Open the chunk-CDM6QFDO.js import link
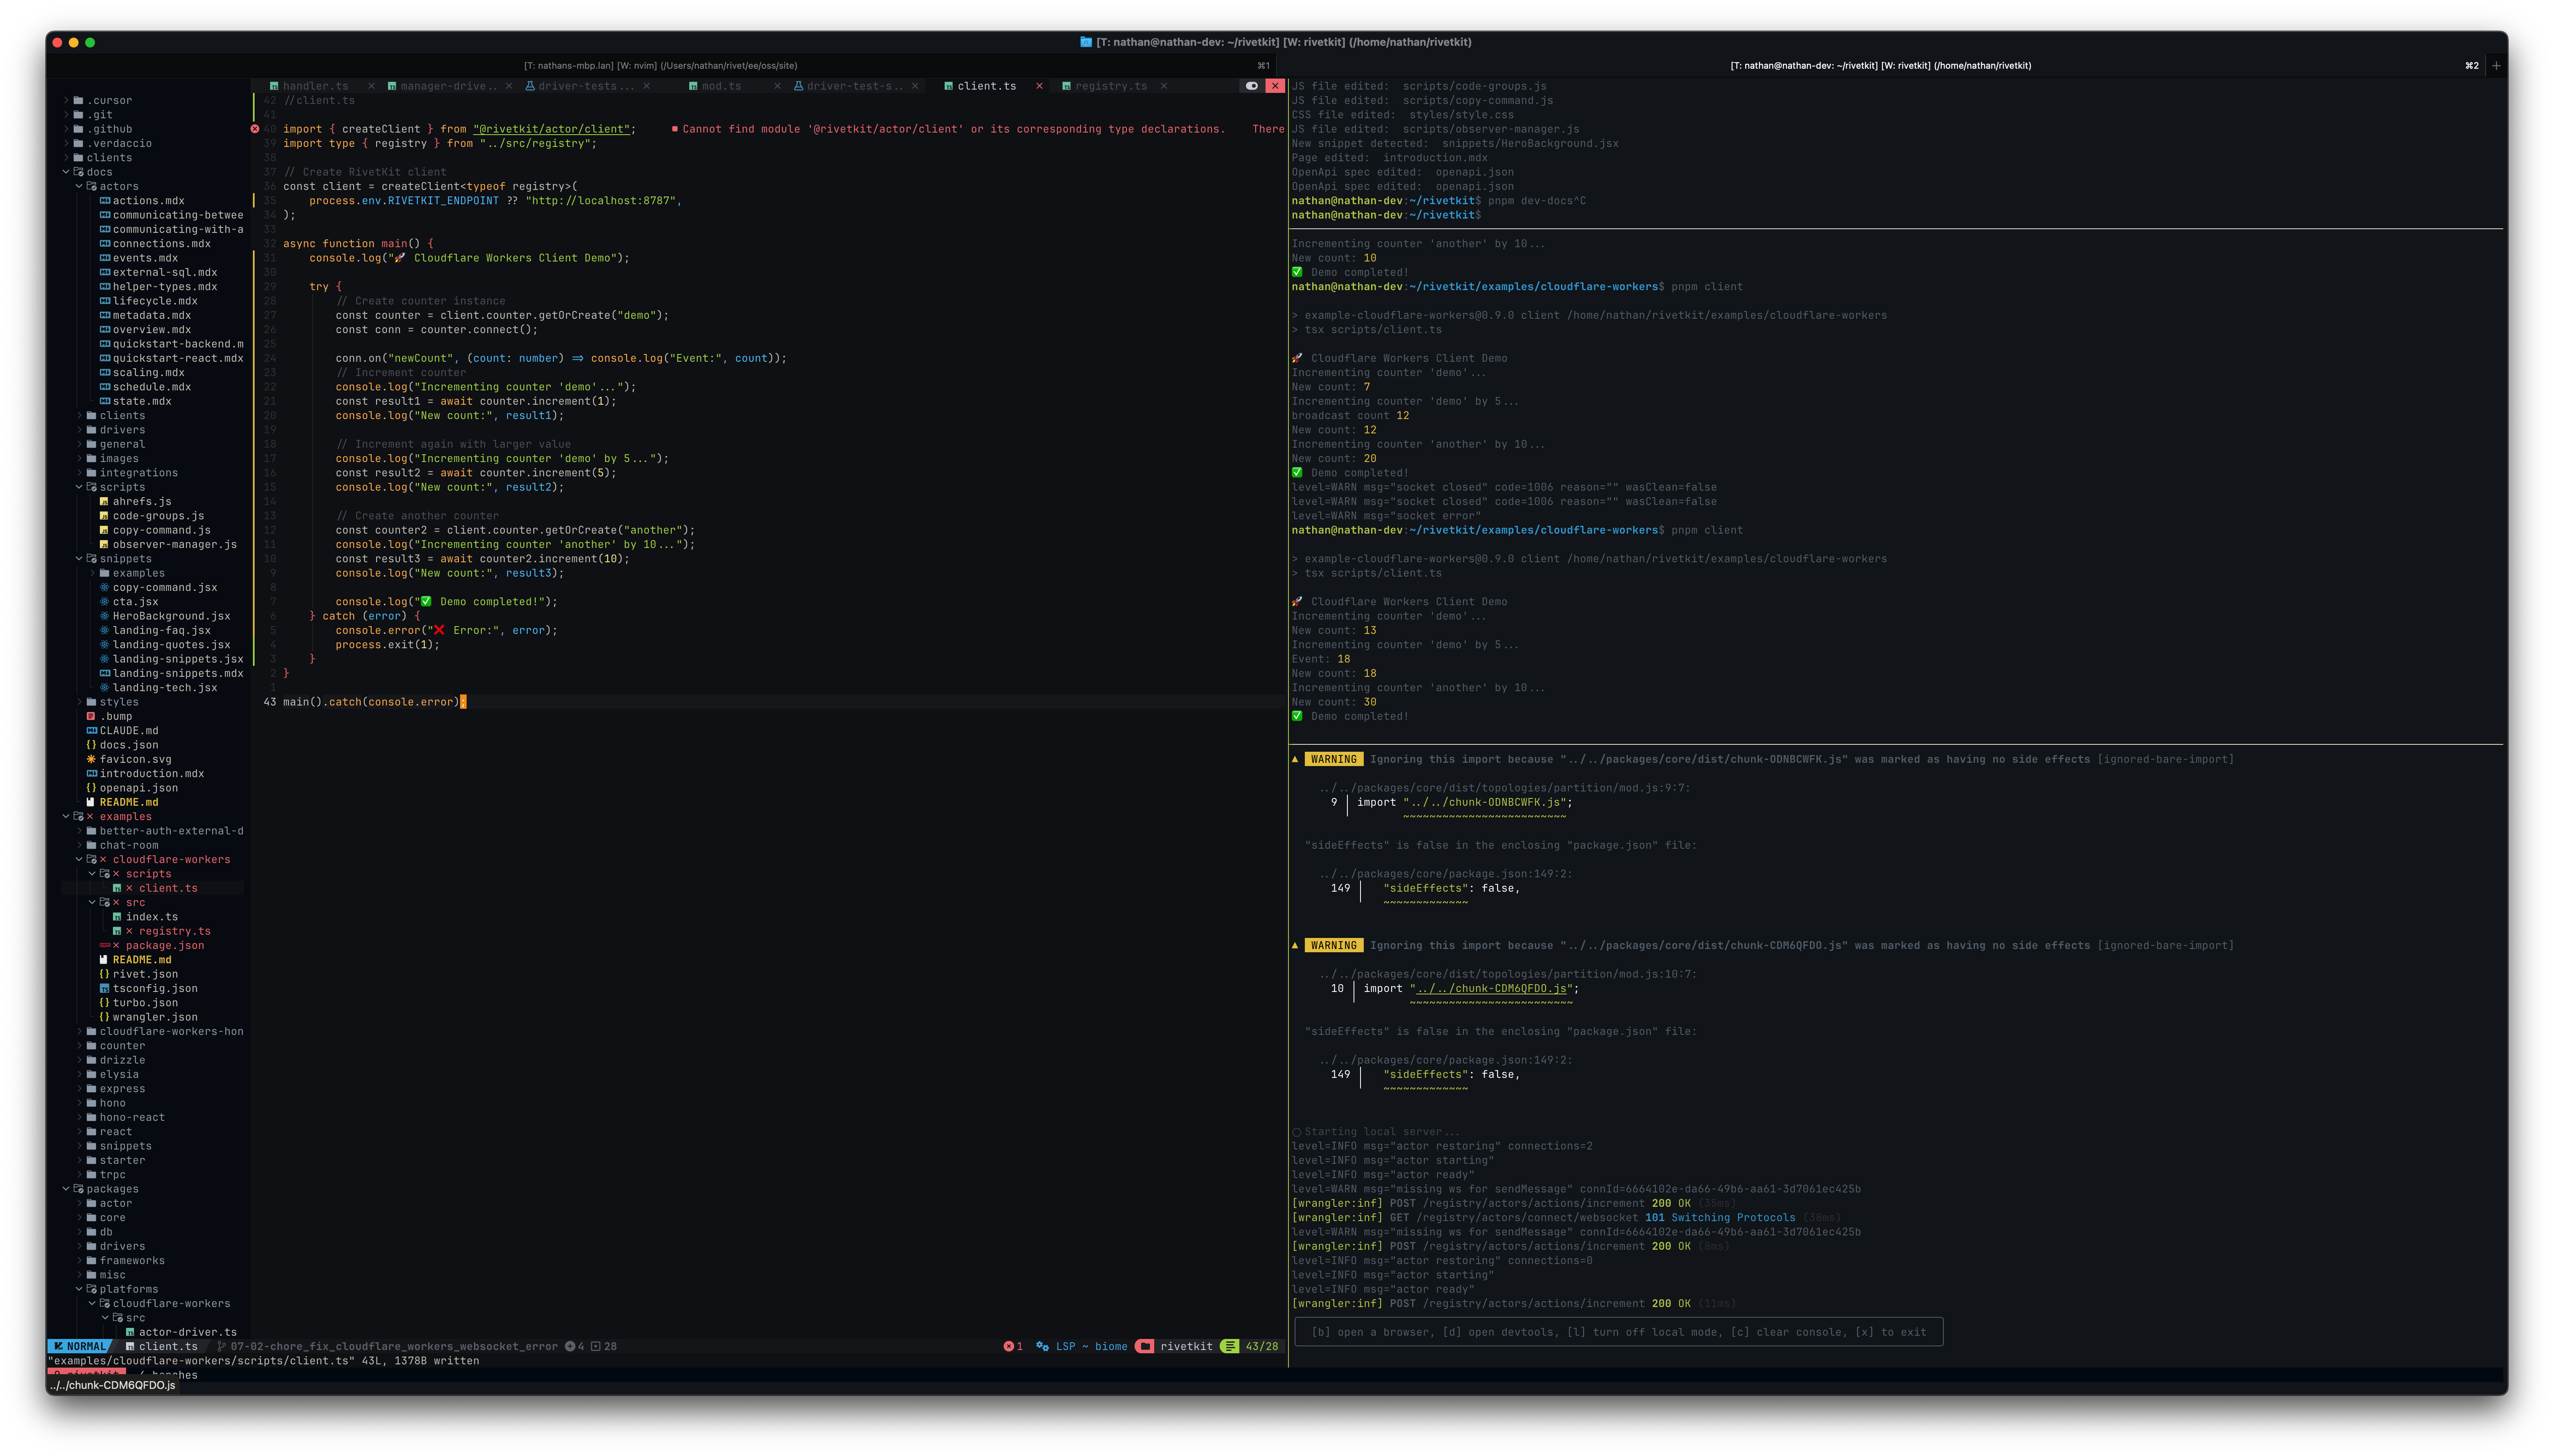The height and width of the screenshot is (1456, 2554). (x=1491, y=988)
